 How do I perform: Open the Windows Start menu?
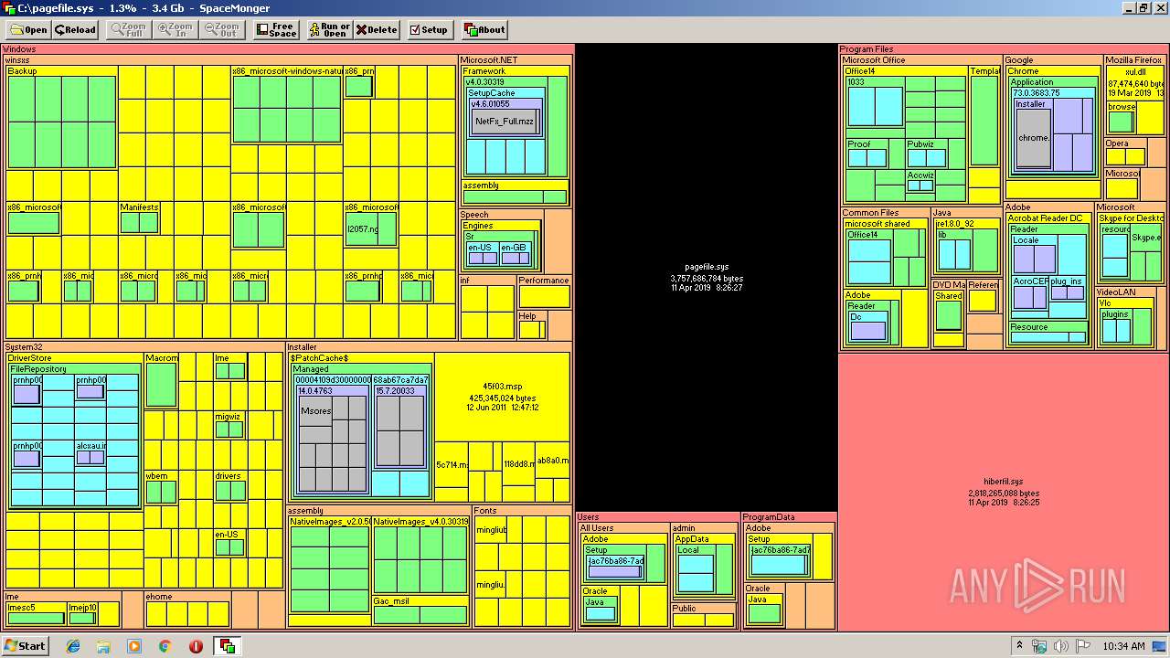26,645
